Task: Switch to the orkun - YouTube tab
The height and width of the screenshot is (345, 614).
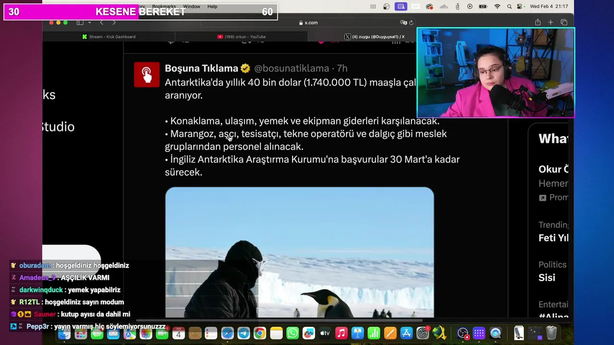Action: click(241, 36)
